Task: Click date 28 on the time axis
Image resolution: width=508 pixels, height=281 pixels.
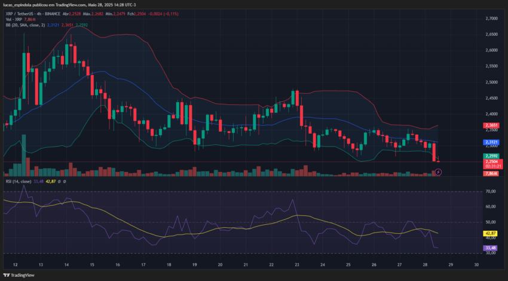Action: (x=425, y=264)
